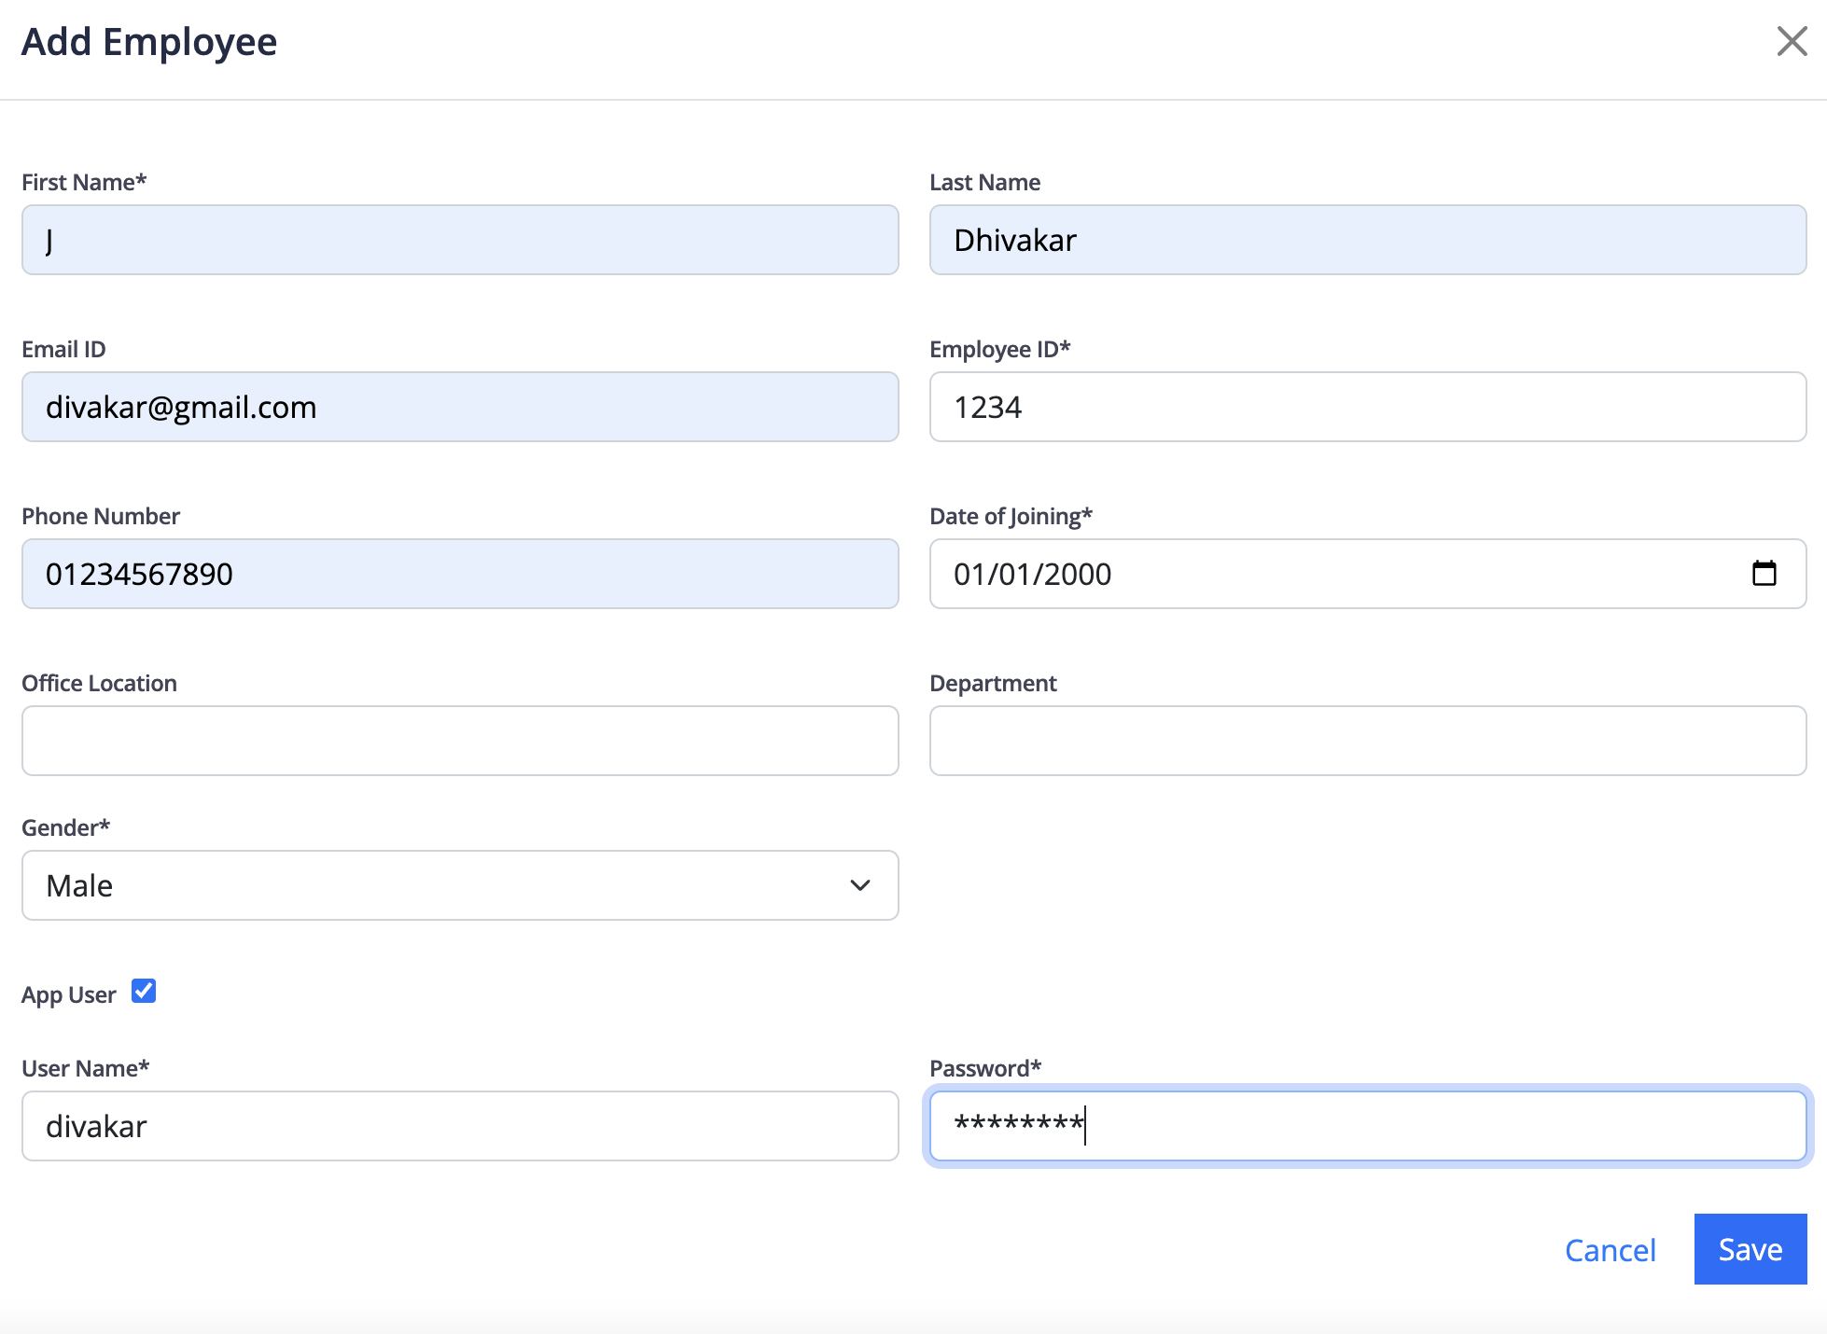Focus the empty Department field

(1367, 741)
